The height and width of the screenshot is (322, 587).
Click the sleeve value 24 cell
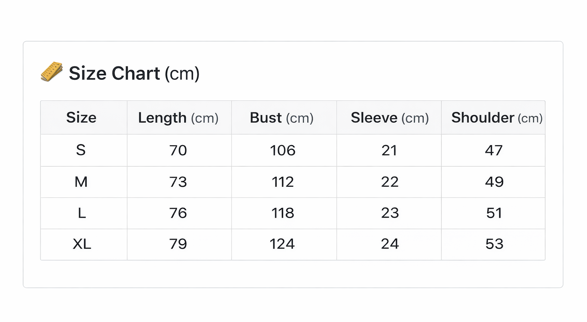[x=390, y=244]
